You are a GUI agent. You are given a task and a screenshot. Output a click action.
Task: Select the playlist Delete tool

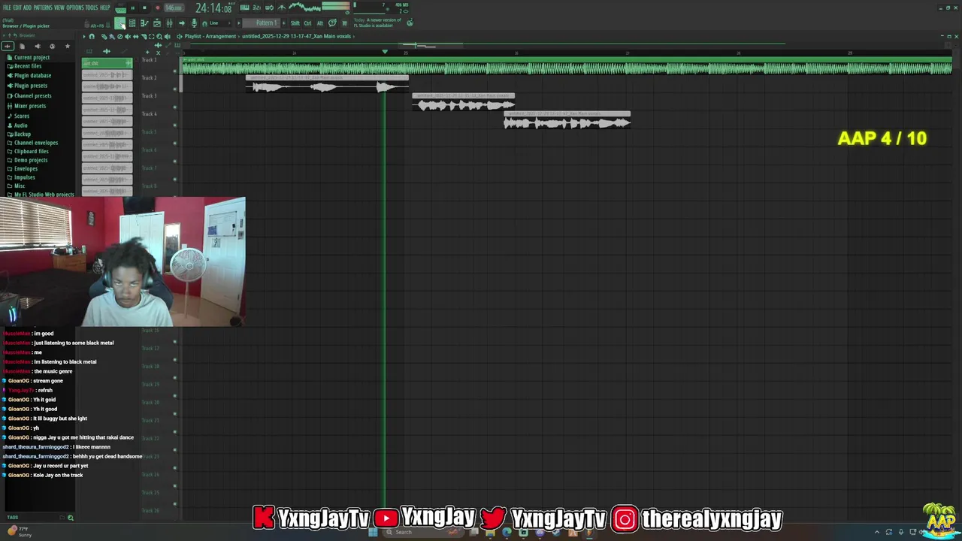119,36
